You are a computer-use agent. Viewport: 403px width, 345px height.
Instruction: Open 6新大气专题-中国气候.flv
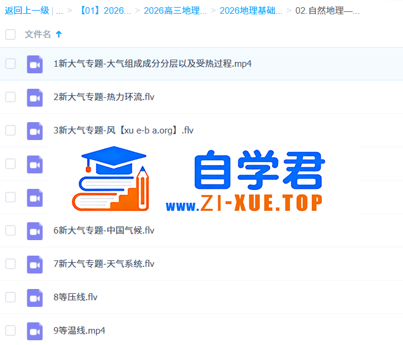[x=104, y=231]
